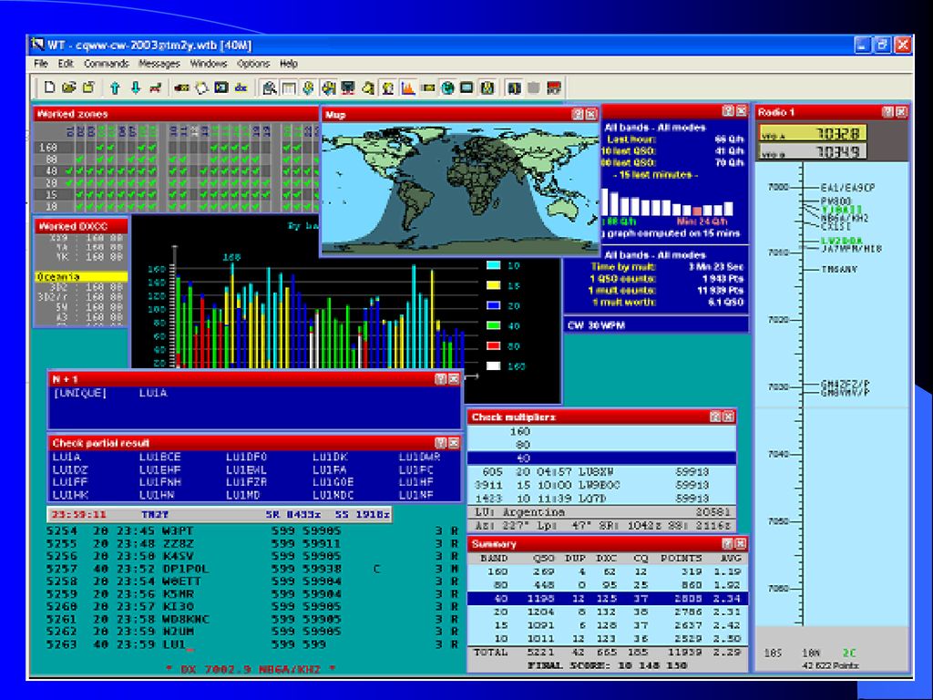This screenshot has width=933, height=700.
Task: Click the networked computer toolbar icon
Action: tap(348, 88)
